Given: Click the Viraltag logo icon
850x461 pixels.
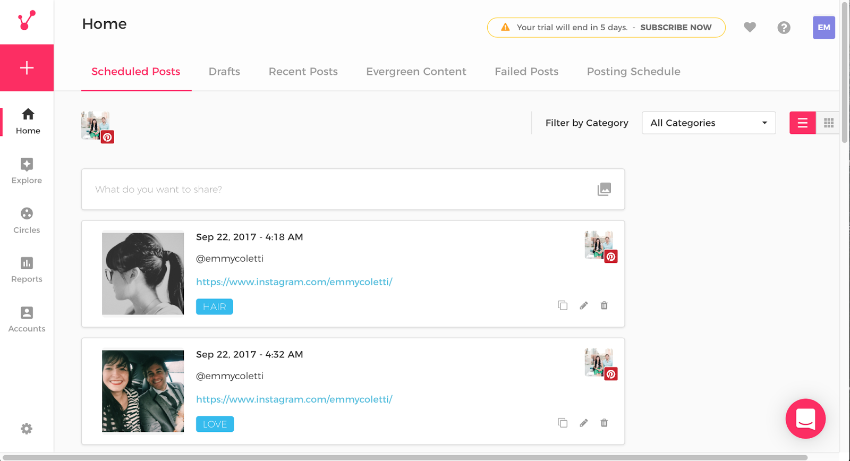Looking at the screenshot, I should click(27, 20).
